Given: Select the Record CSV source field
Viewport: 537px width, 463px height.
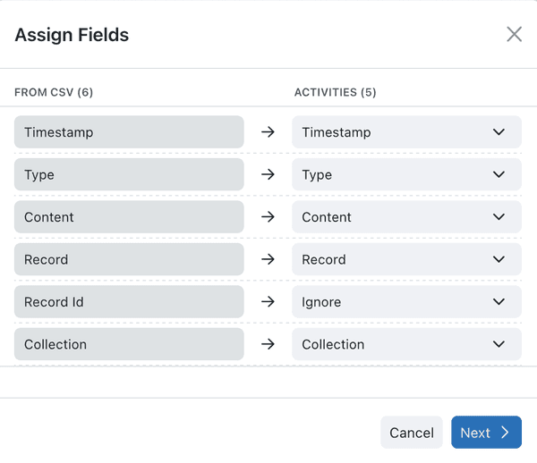Looking at the screenshot, I should (129, 259).
